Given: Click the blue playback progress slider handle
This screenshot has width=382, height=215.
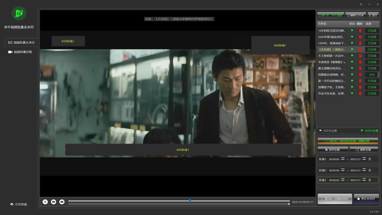Looking at the screenshot, I should [x=190, y=201].
